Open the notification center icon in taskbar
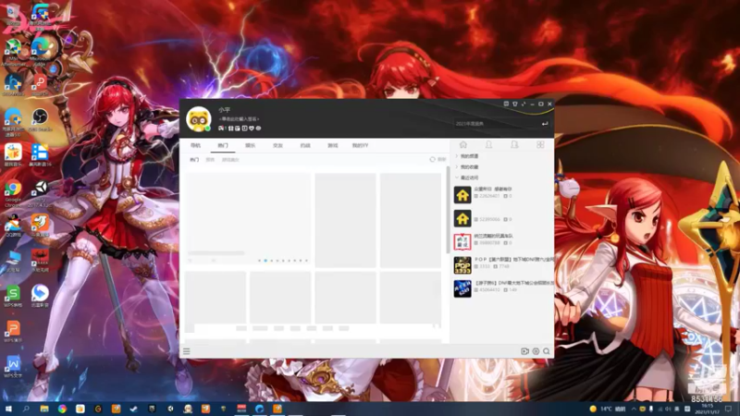 (729, 409)
